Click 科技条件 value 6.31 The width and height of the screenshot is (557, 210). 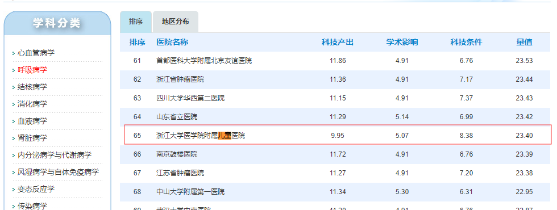[x=467, y=192]
